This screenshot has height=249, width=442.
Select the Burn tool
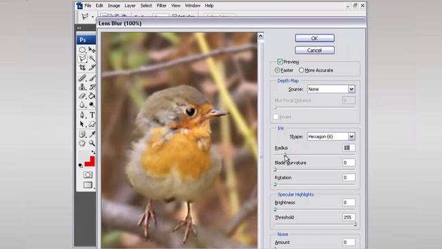pos(92,104)
